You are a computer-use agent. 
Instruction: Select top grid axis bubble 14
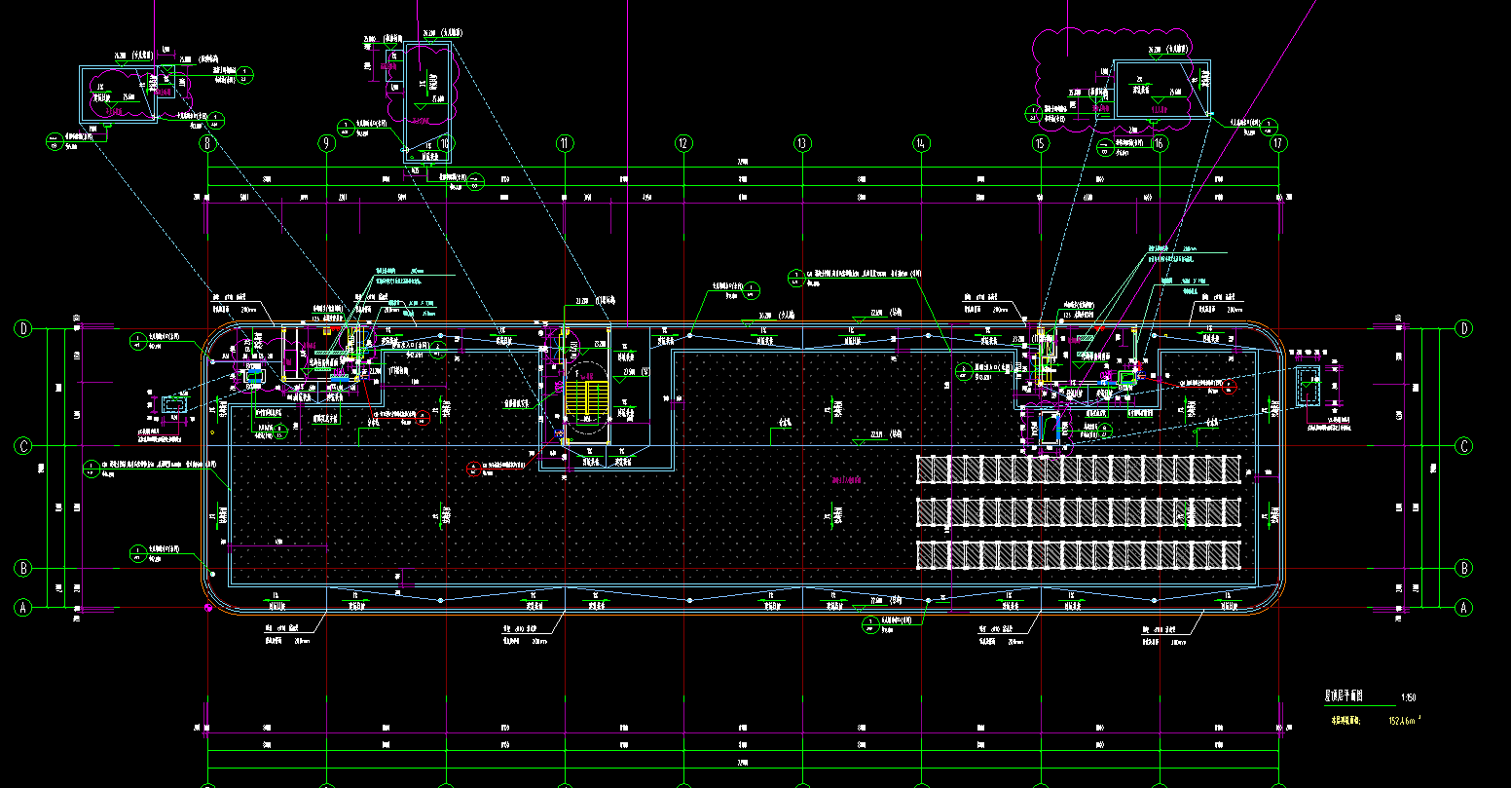pos(921,143)
